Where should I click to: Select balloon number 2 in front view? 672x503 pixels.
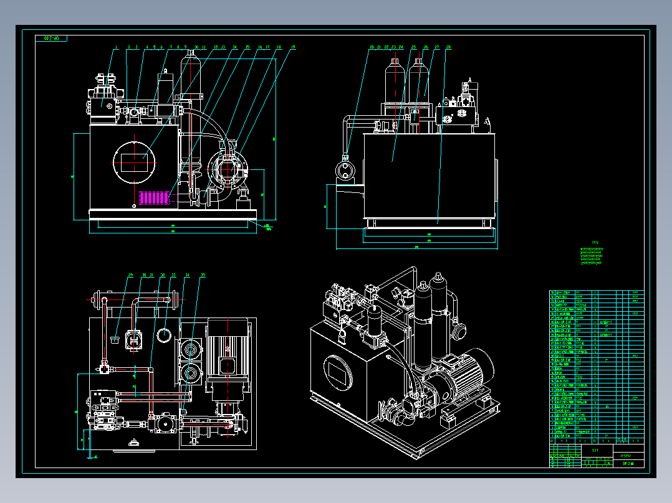(129, 47)
